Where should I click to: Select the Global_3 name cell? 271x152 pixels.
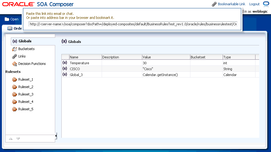pos(85,75)
